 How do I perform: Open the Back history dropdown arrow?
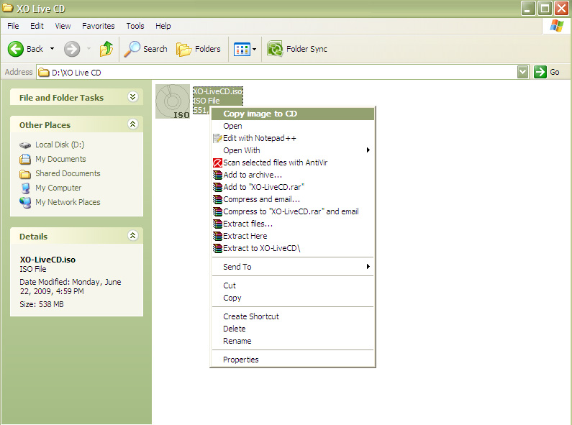pyautogui.click(x=53, y=49)
